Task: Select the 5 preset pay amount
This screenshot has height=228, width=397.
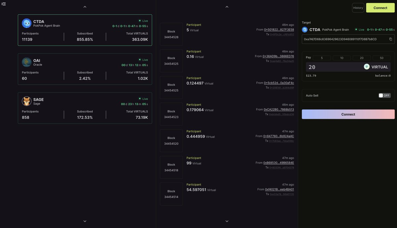Action: (322, 58)
